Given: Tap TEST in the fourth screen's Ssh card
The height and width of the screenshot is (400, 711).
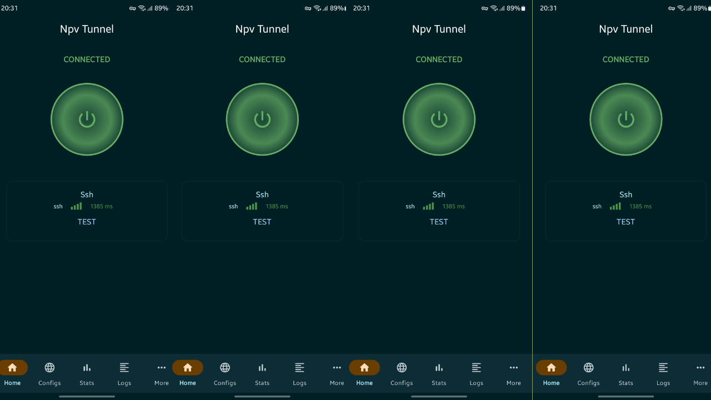Looking at the screenshot, I should (x=626, y=222).
